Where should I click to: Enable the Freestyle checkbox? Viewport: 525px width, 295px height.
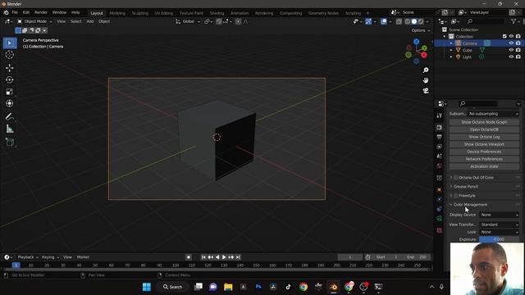point(456,196)
